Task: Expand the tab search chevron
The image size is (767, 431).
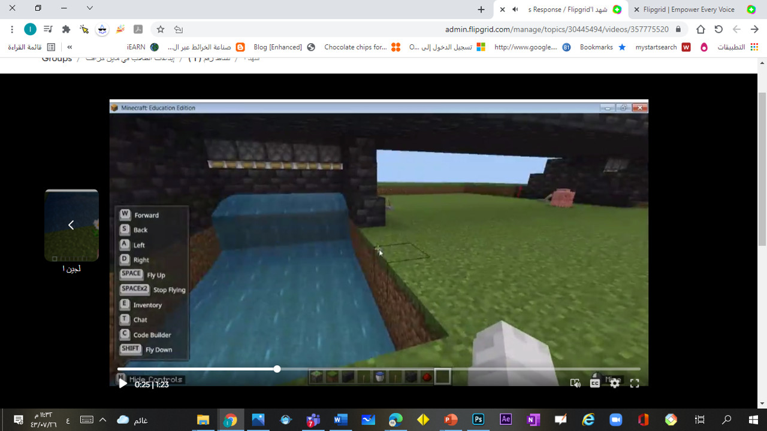Action: [x=90, y=8]
